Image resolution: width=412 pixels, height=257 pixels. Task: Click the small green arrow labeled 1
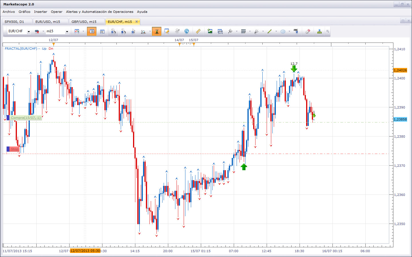click(314, 115)
